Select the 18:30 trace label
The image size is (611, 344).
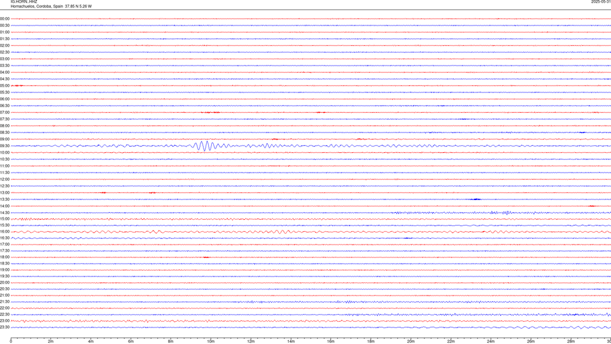[4, 264]
